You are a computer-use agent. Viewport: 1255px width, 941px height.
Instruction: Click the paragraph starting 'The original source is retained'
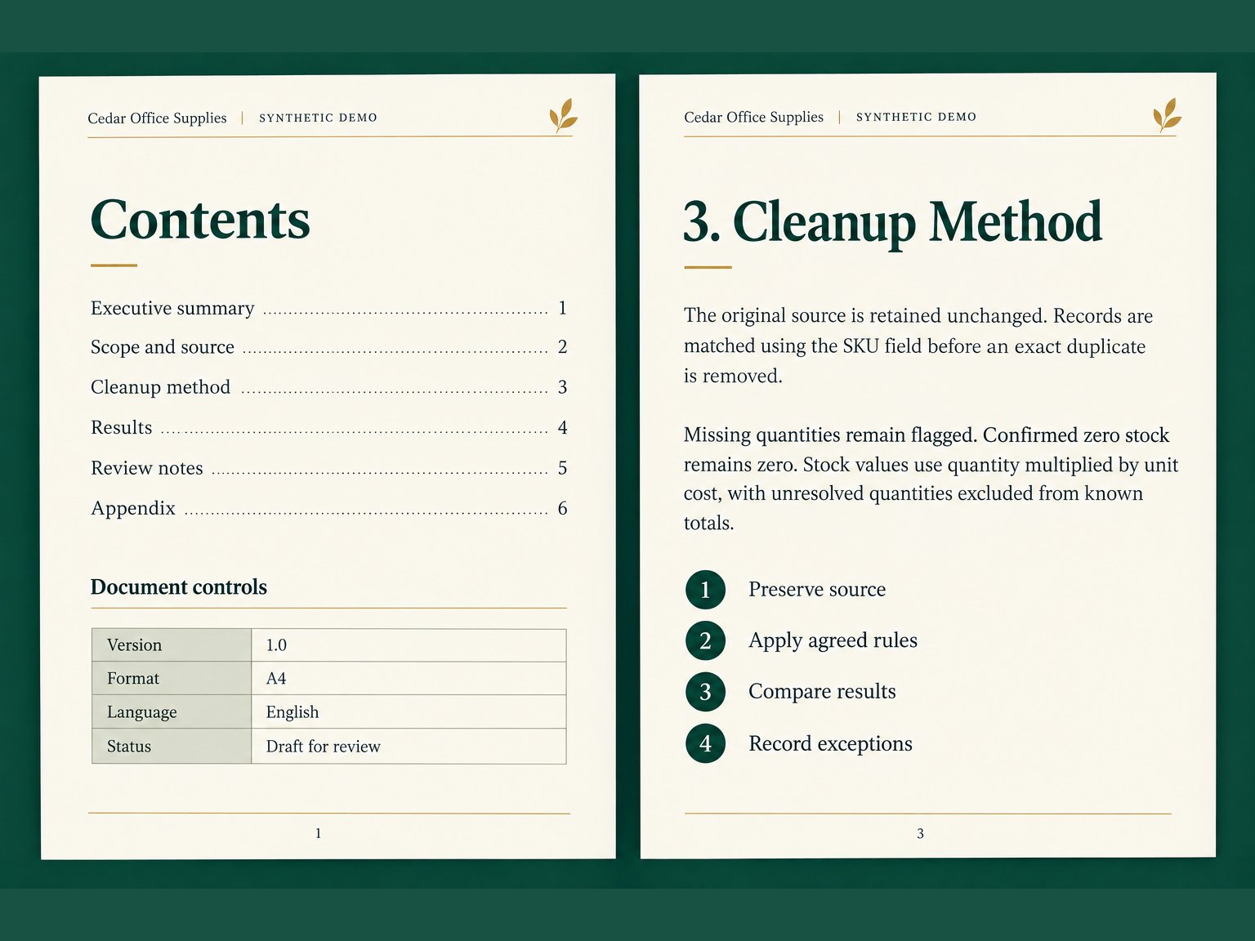(x=918, y=346)
